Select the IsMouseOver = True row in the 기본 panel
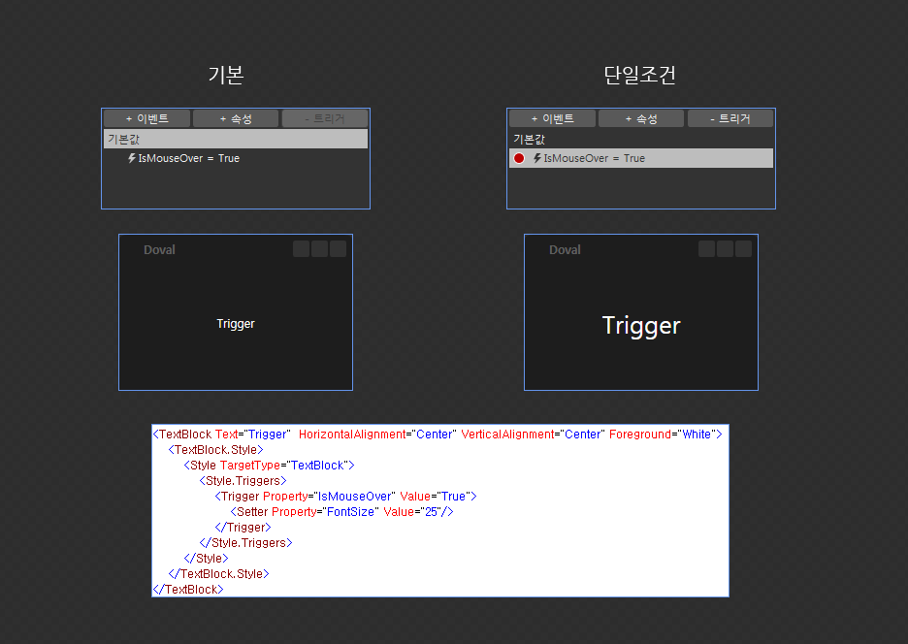 (x=236, y=158)
